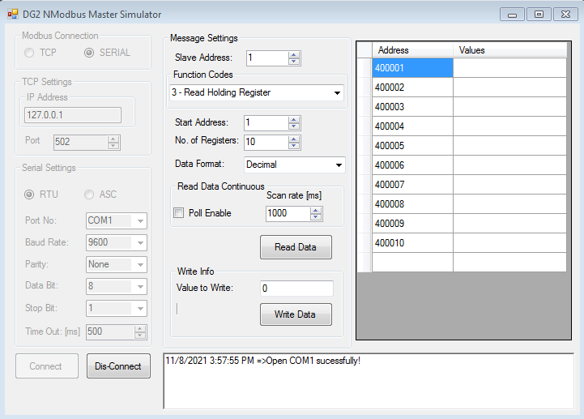The width and height of the screenshot is (584, 419).
Task: Click the Start Address number field
Action: tap(266, 123)
